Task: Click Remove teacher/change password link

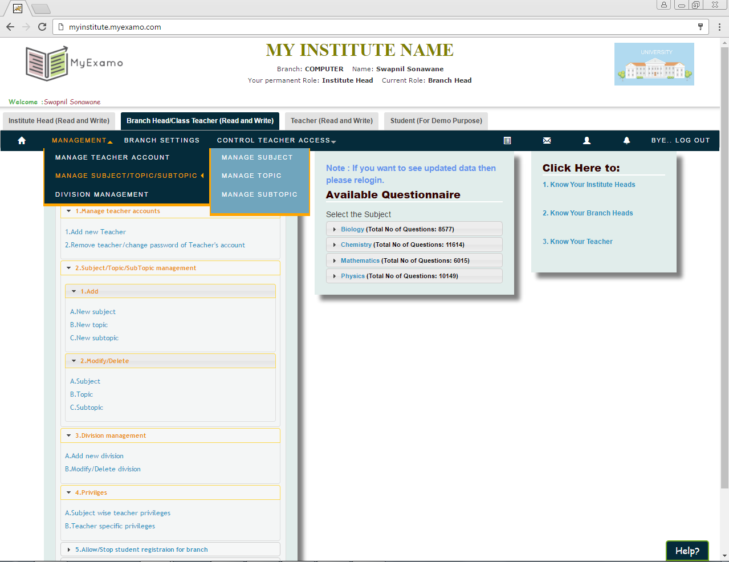Action: 155,245
